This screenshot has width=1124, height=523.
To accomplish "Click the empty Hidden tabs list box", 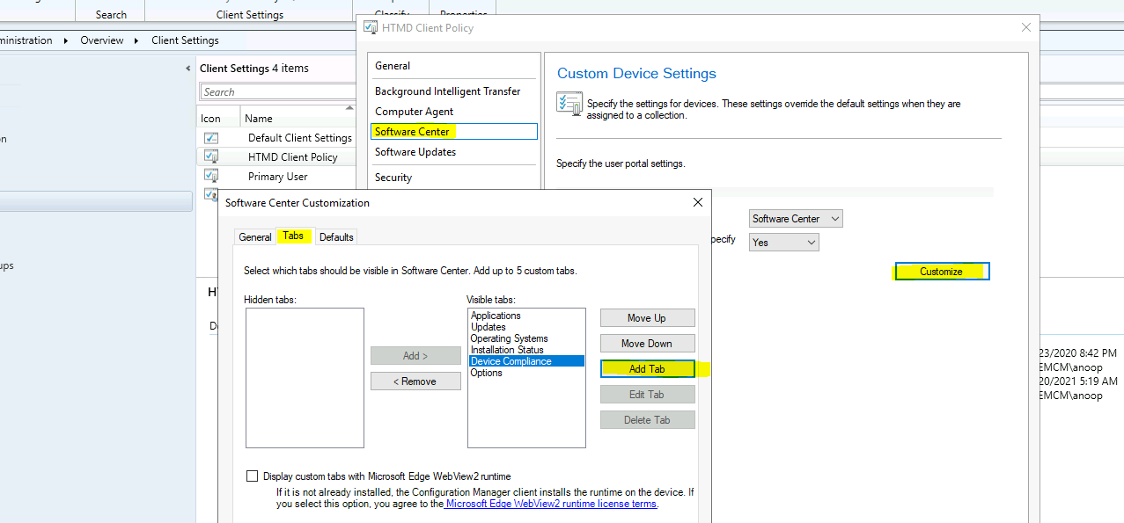I will tap(305, 378).
